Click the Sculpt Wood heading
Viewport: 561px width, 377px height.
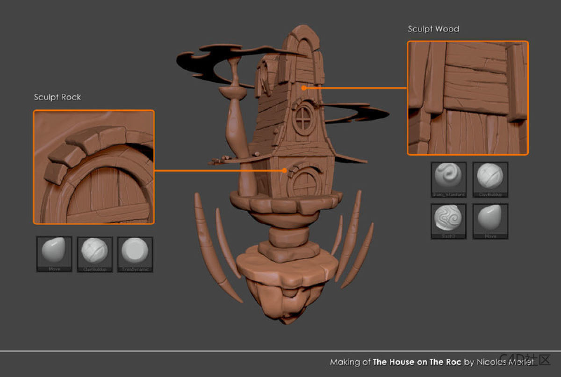(433, 29)
